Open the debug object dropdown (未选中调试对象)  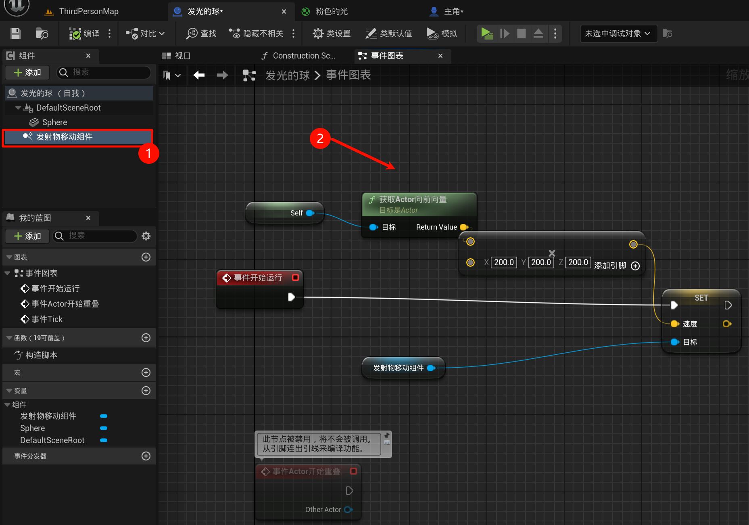[x=618, y=33]
